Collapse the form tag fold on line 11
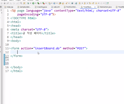 9,48
